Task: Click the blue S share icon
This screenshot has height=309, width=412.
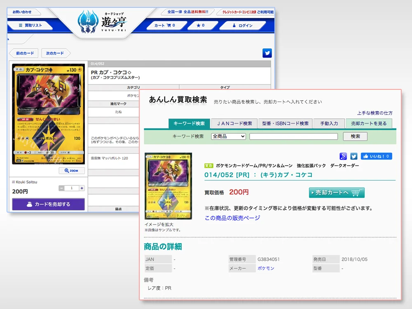Action: coord(343,156)
